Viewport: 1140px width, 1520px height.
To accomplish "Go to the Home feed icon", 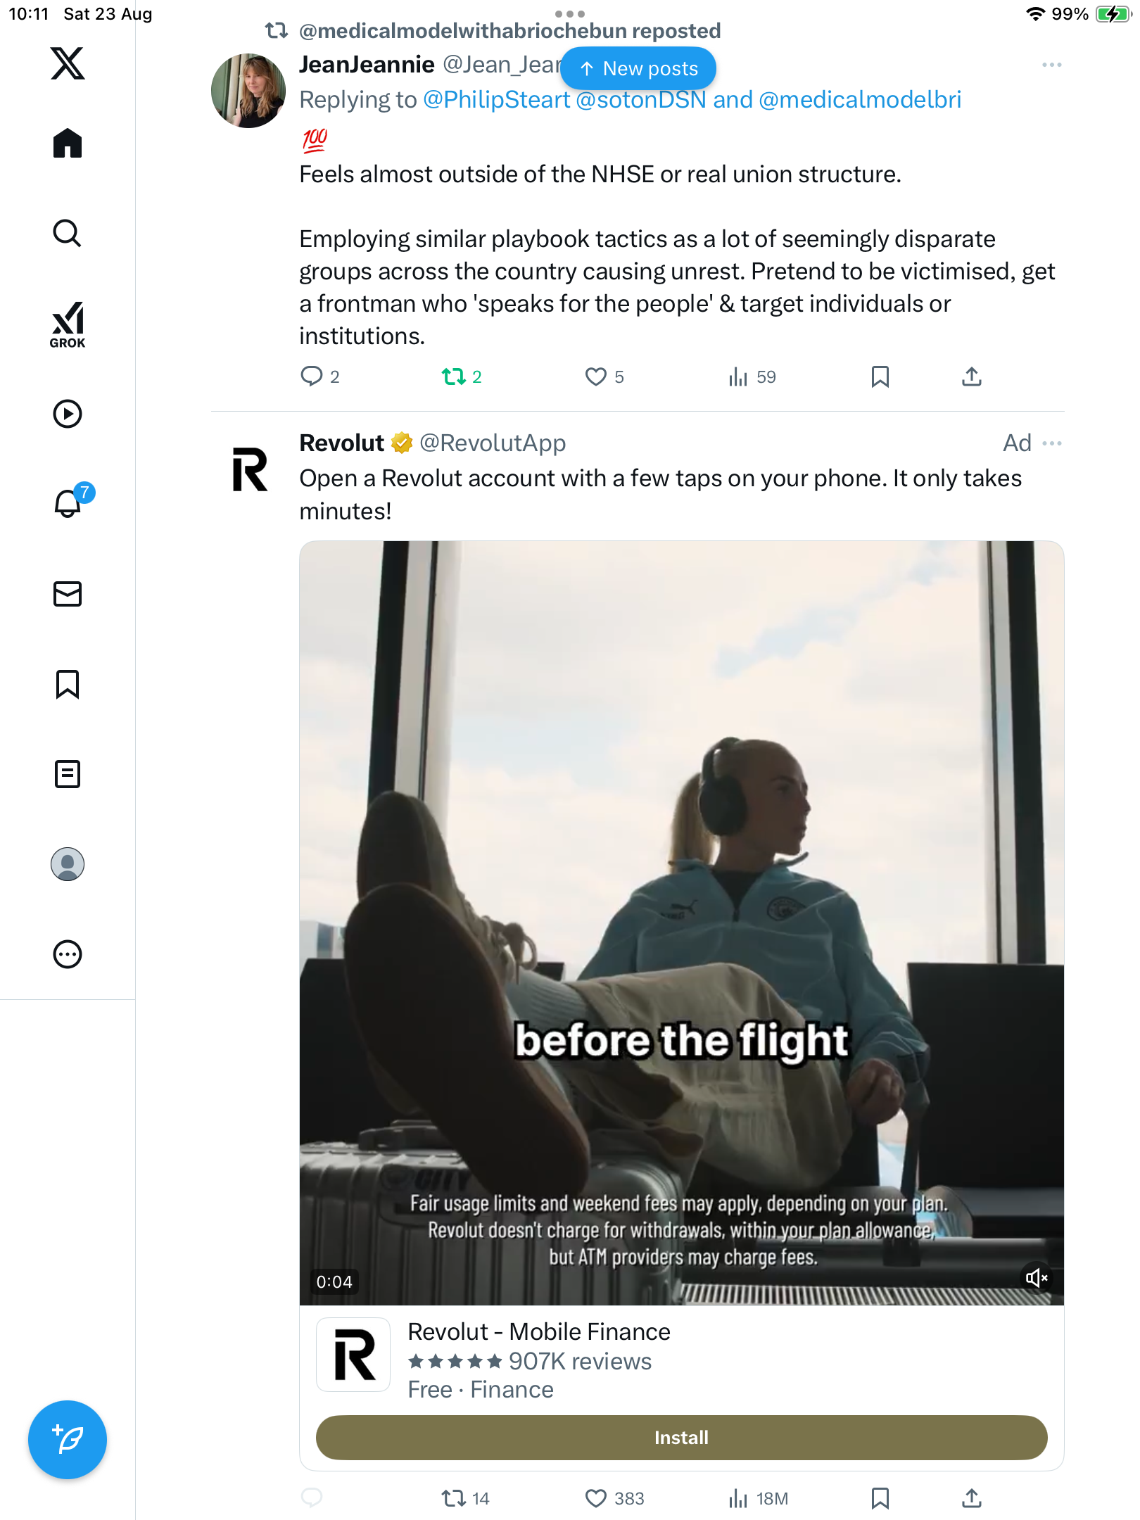I will coord(68,143).
